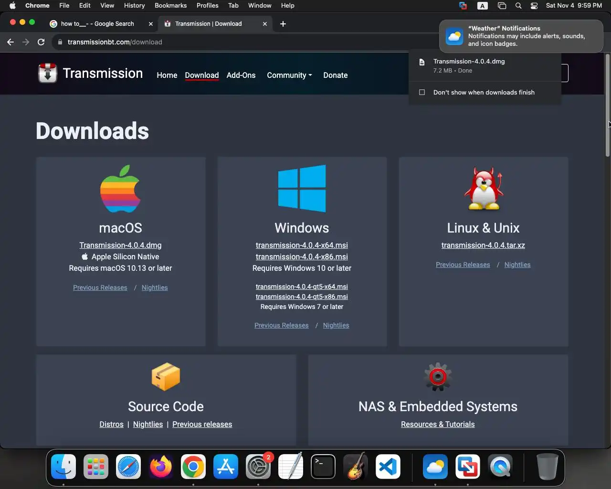The height and width of the screenshot is (489, 611).
Task: Open the History menu
Action: click(x=134, y=6)
